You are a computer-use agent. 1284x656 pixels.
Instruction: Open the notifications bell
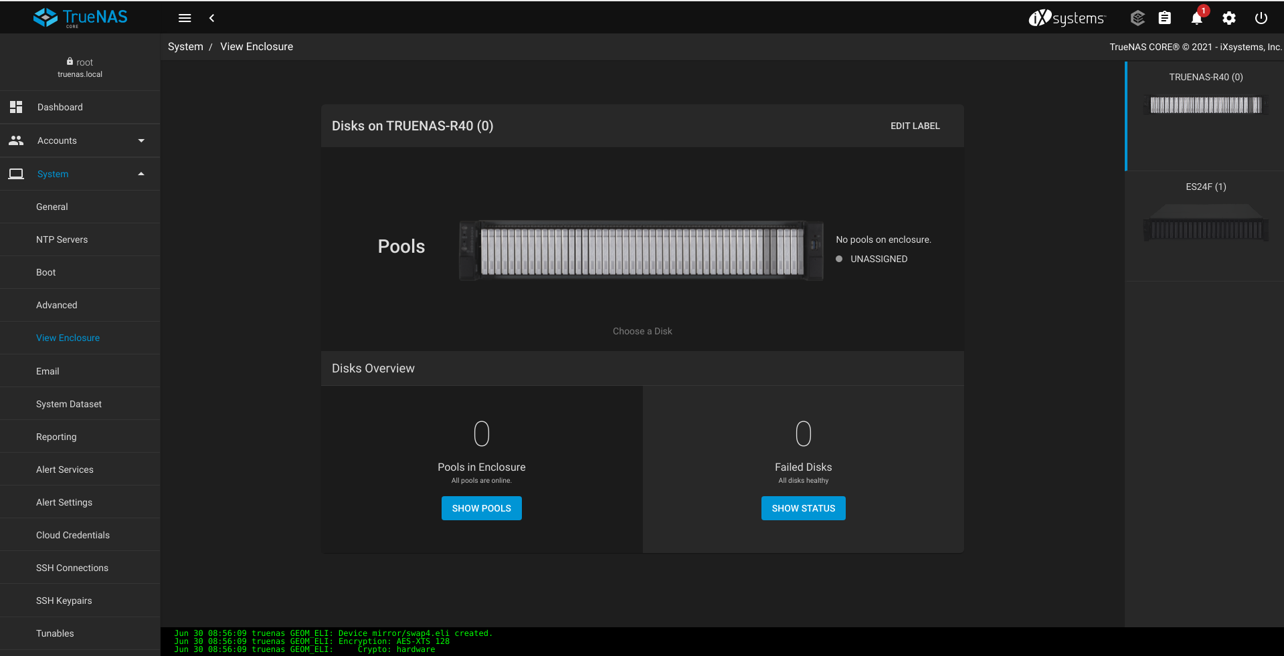coord(1196,18)
